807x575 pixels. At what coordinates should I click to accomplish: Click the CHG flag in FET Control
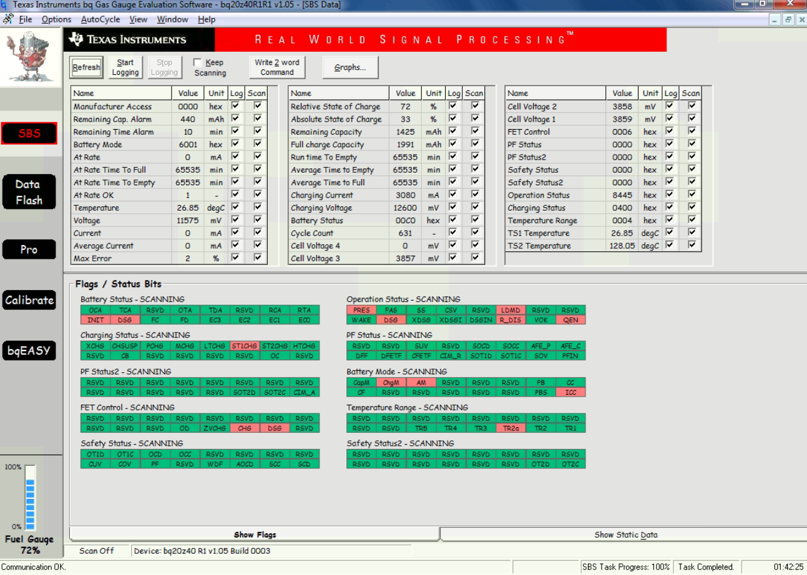(x=245, y=428)
